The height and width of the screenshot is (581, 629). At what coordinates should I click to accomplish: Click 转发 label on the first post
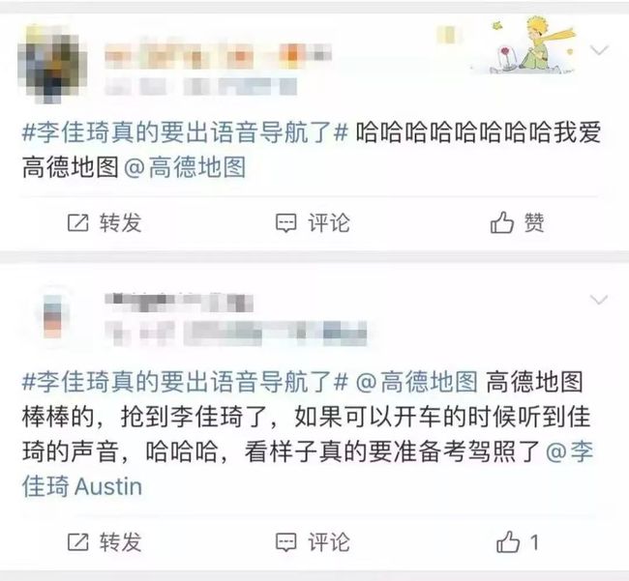click(x=121, y=222)
